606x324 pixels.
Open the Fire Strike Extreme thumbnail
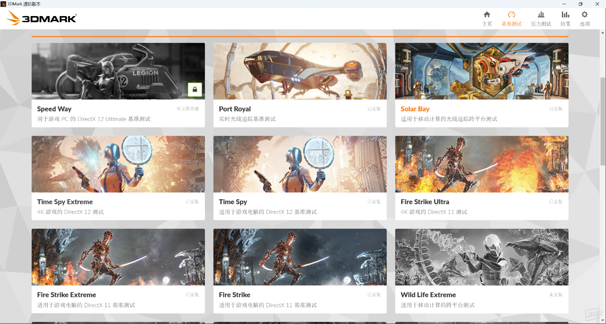118,257
